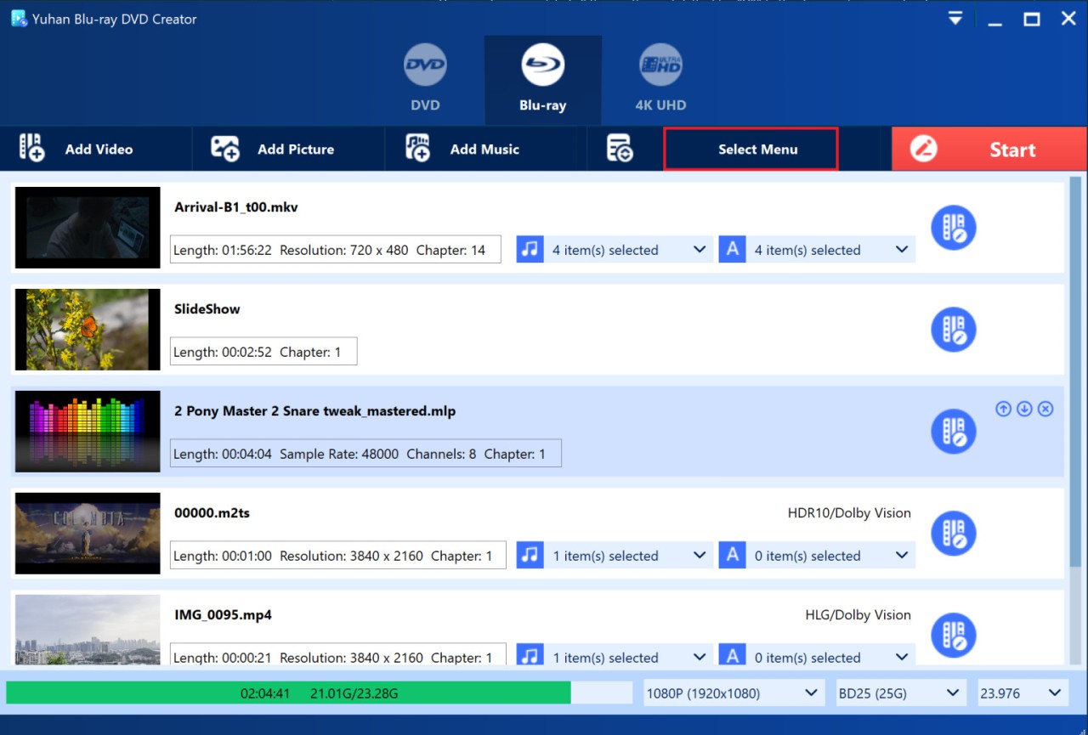Open edit tool for Arrival-B1_t00.mkv
Viewport: 1088px width, 735px height.
click(x=953, y=228)
